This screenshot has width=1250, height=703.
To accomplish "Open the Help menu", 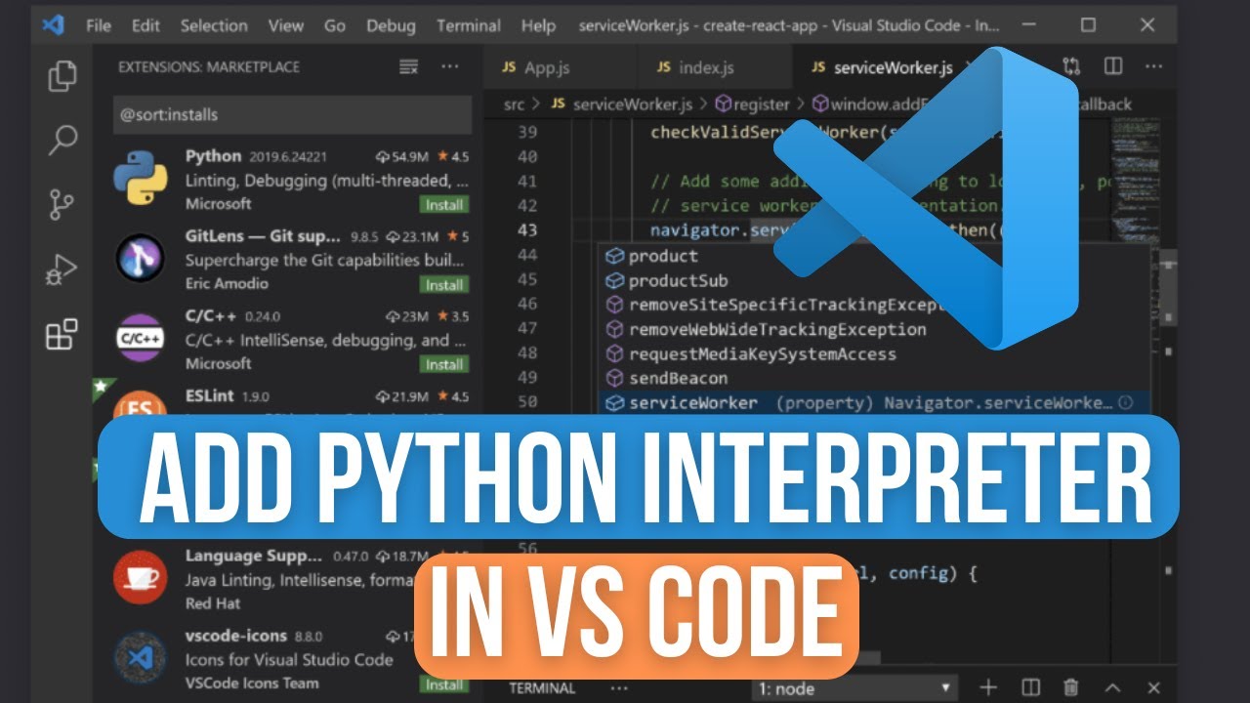I will (x=538, y=25).
